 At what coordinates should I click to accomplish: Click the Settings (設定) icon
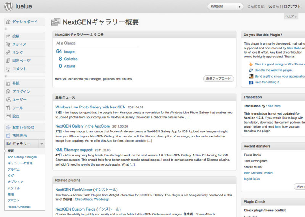point(8,116)
